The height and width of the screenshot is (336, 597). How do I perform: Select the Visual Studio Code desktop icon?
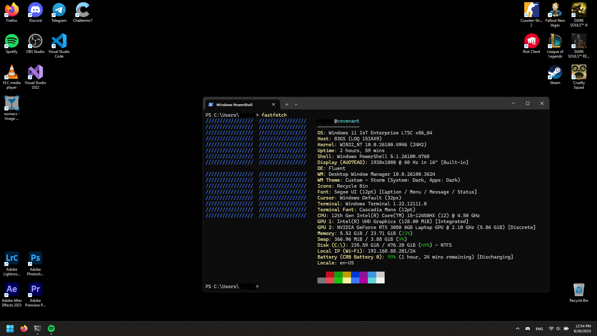pos(59,46)
